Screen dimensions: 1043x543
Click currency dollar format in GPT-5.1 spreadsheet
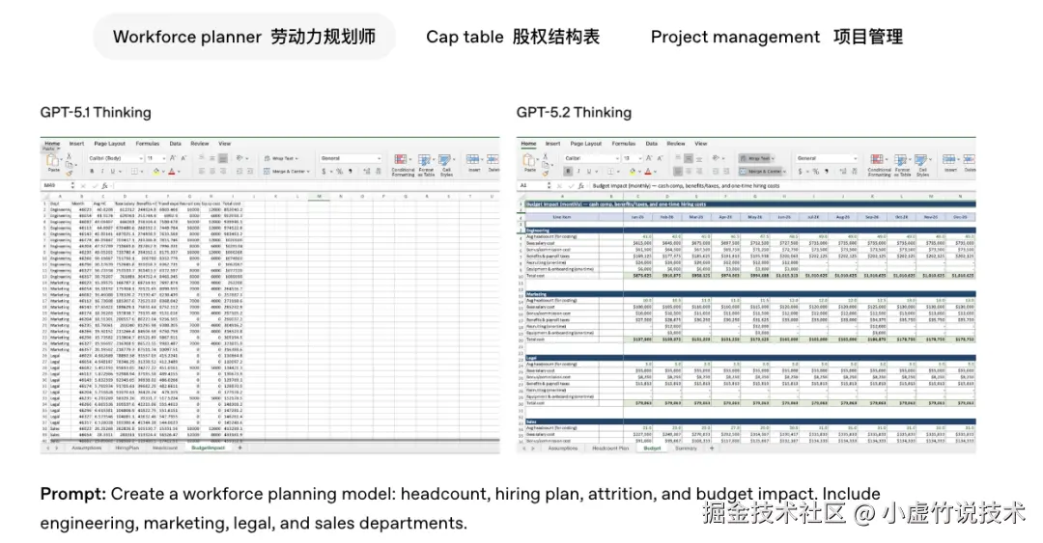(324, 172)
